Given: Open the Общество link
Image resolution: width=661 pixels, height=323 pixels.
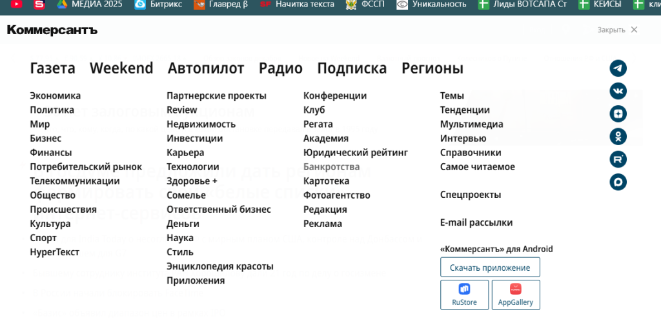Looking at the screenshot, I should click(x=53, y=195).
